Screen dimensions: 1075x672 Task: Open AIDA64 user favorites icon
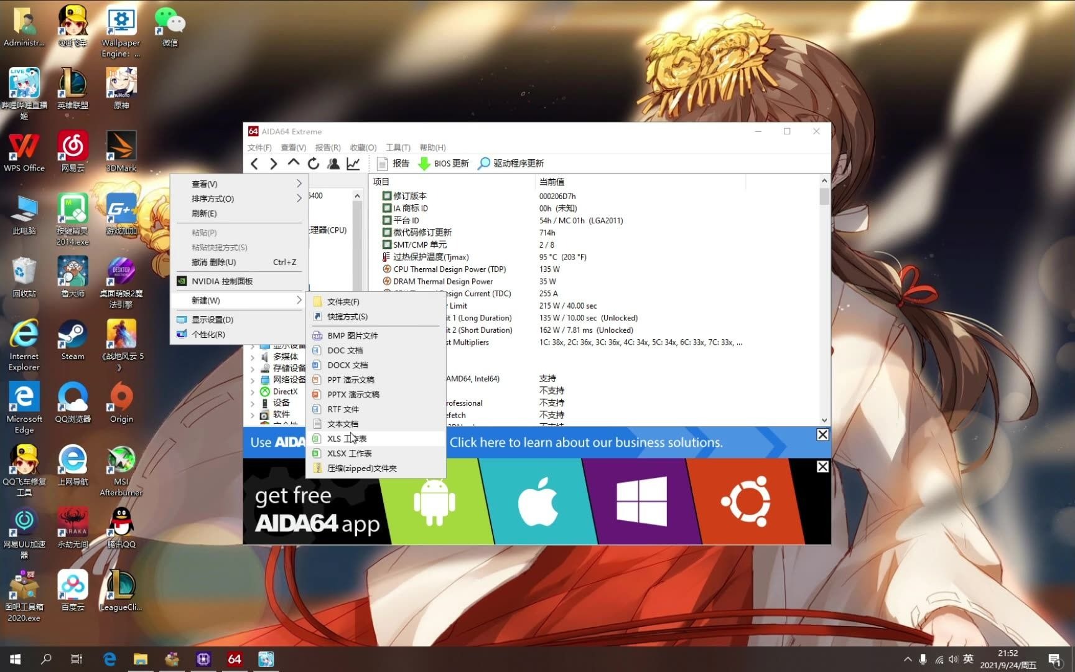333,164
